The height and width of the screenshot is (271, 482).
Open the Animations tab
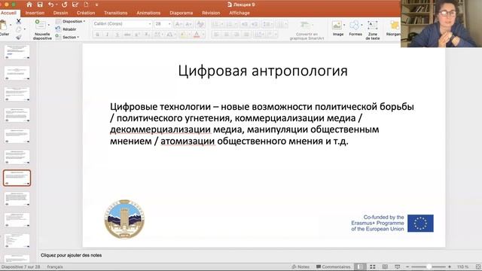tap(148, 13)
